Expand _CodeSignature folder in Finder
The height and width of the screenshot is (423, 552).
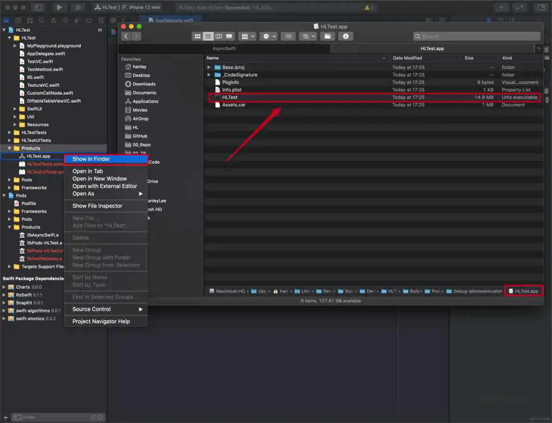click(x=209, y=75)
